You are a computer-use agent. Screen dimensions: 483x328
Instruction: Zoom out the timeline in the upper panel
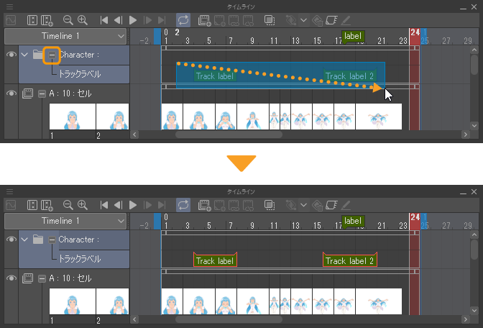pyautogui.click(x=68, y=20)
